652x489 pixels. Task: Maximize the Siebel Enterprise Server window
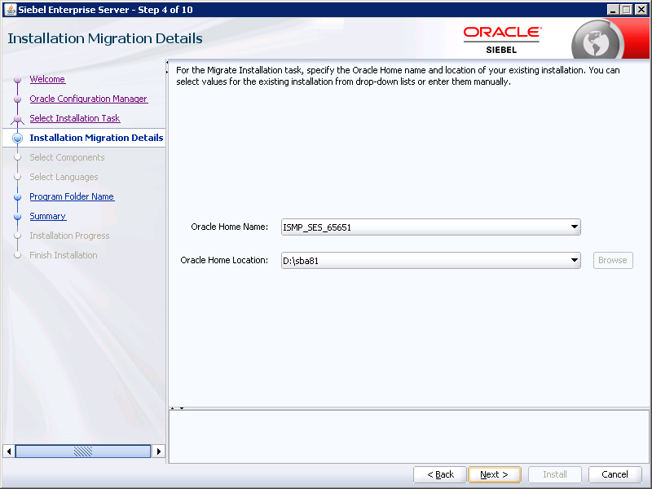coord(627,9)
